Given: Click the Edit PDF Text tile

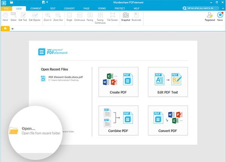Looking at the screenshot, I should [168, 82].
